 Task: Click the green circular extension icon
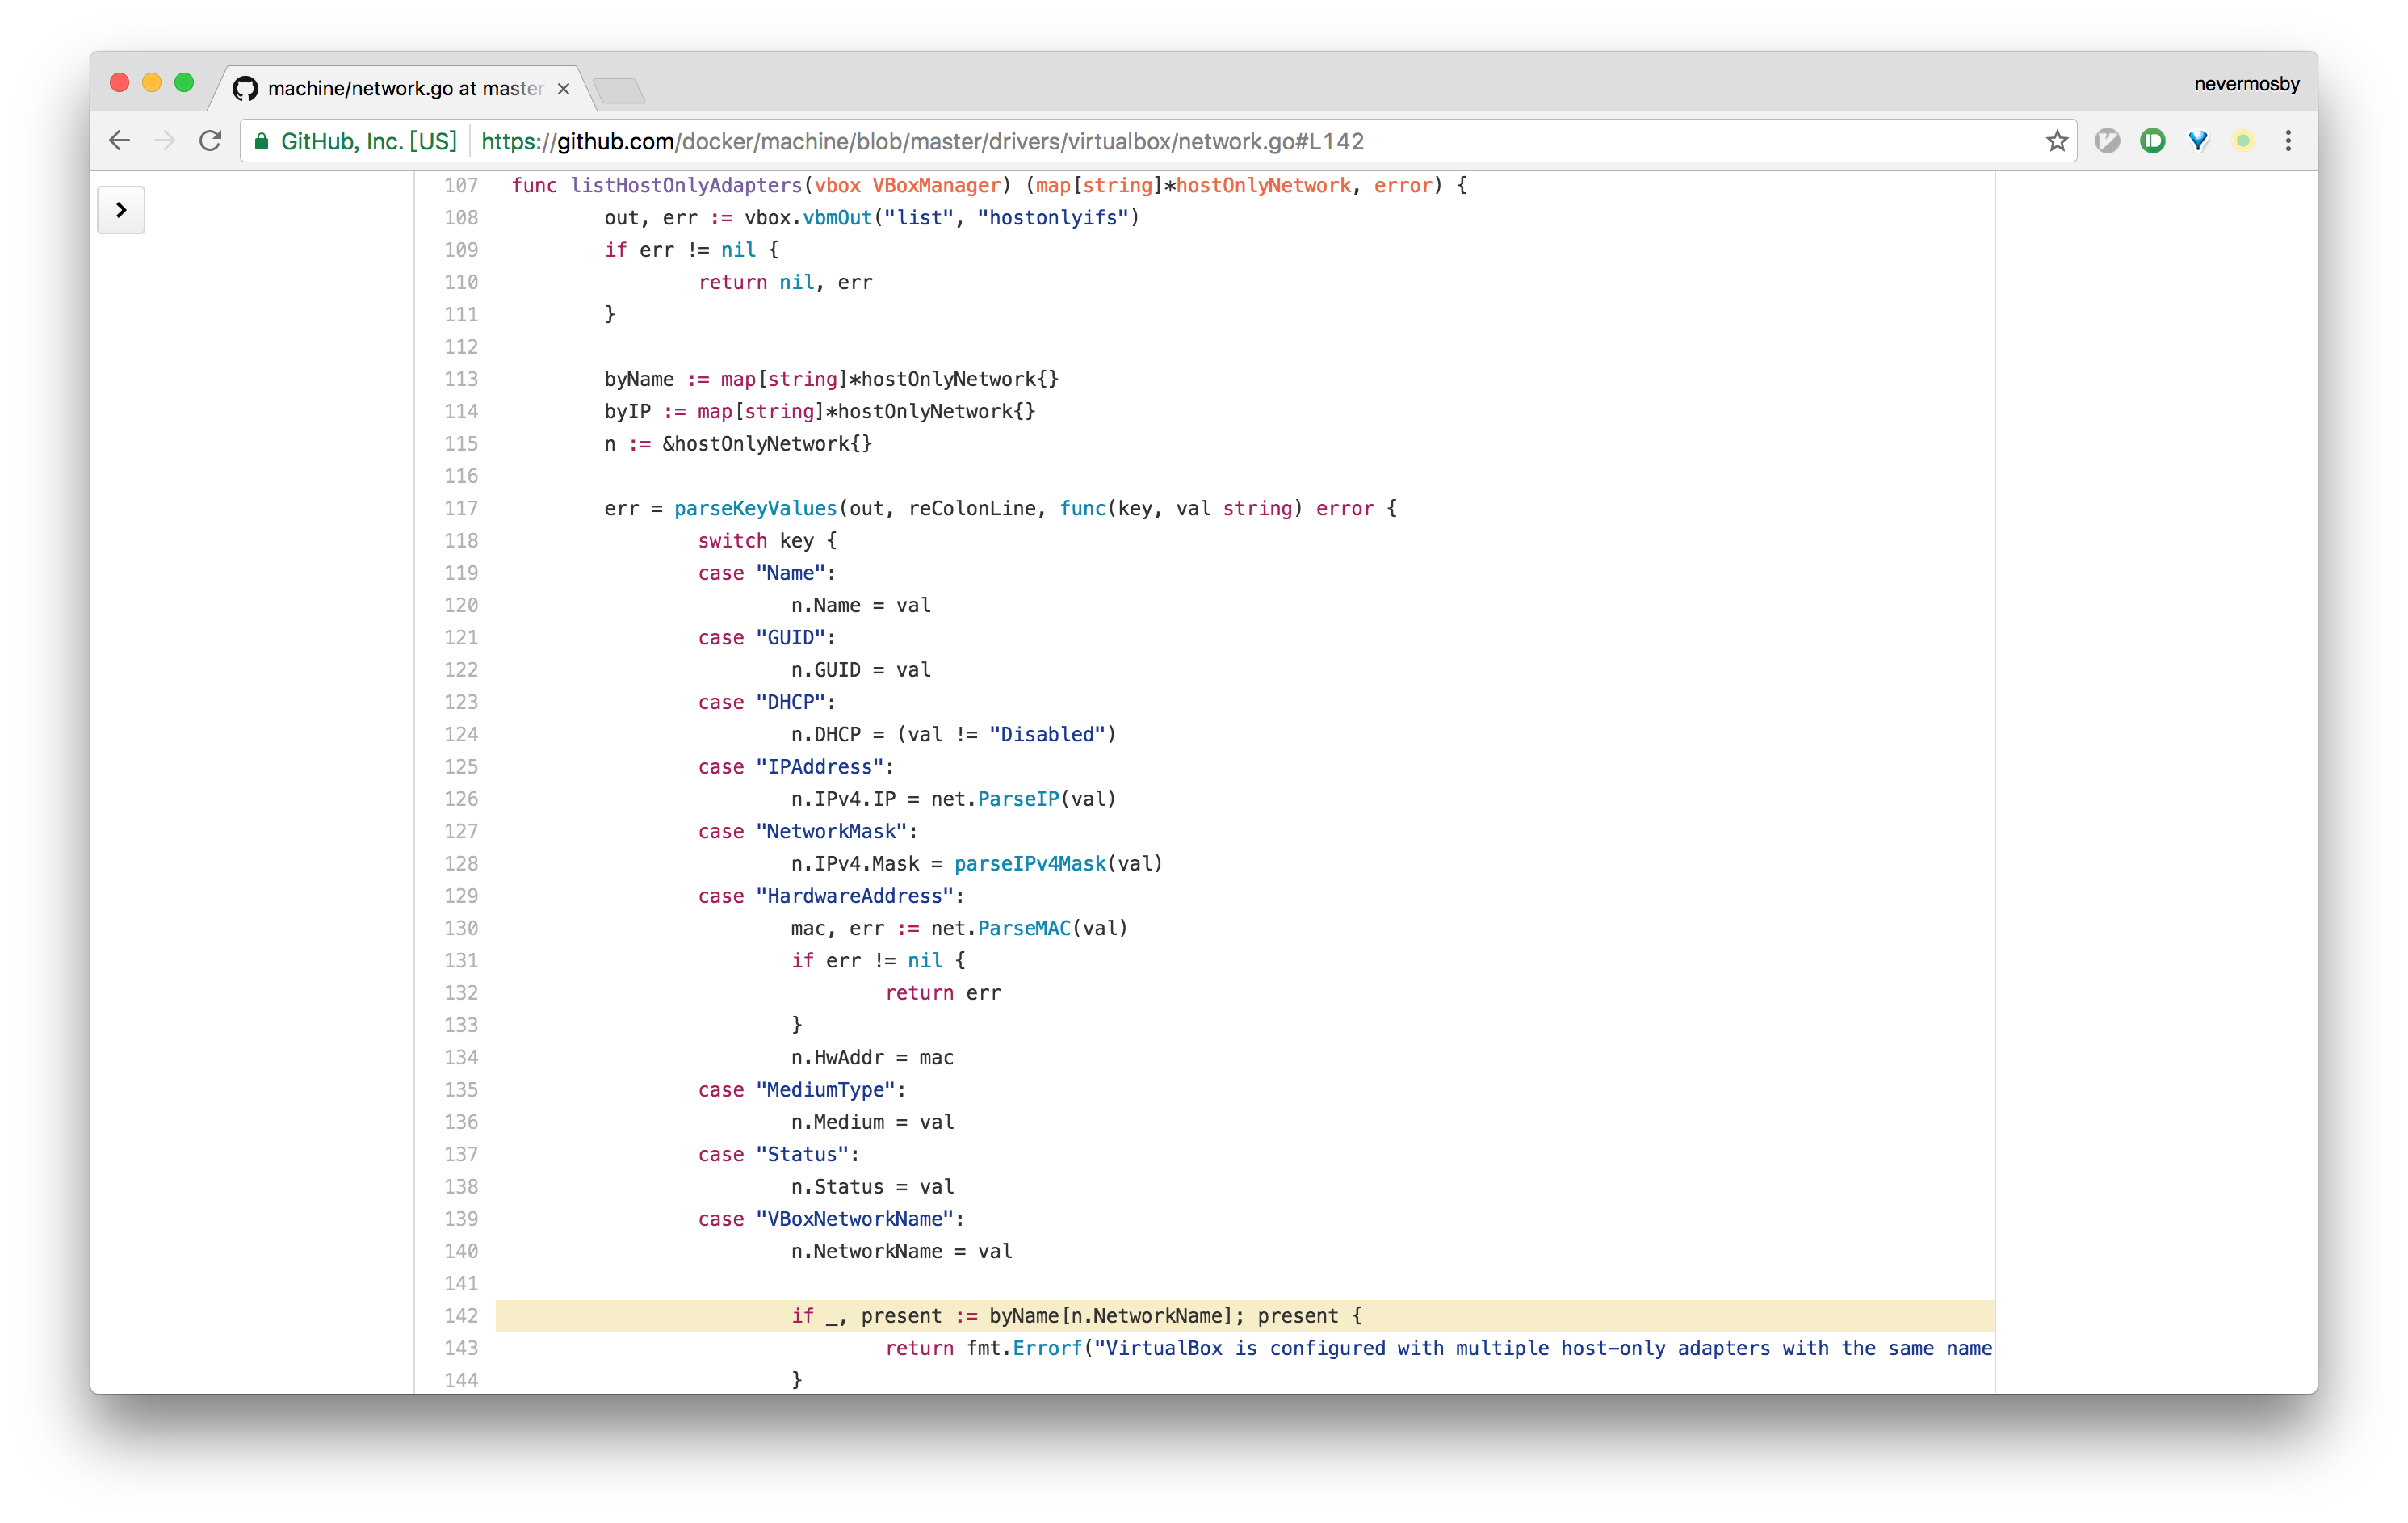pyautogui.click(x=2152, y=141)
